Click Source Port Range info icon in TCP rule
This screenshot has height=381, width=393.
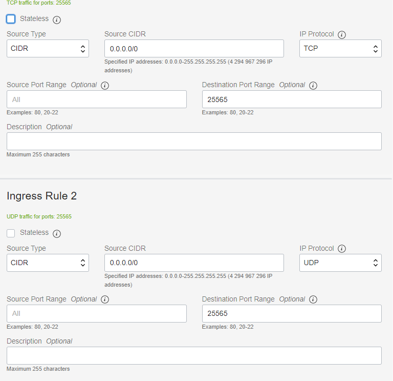(x=105, y=86)
